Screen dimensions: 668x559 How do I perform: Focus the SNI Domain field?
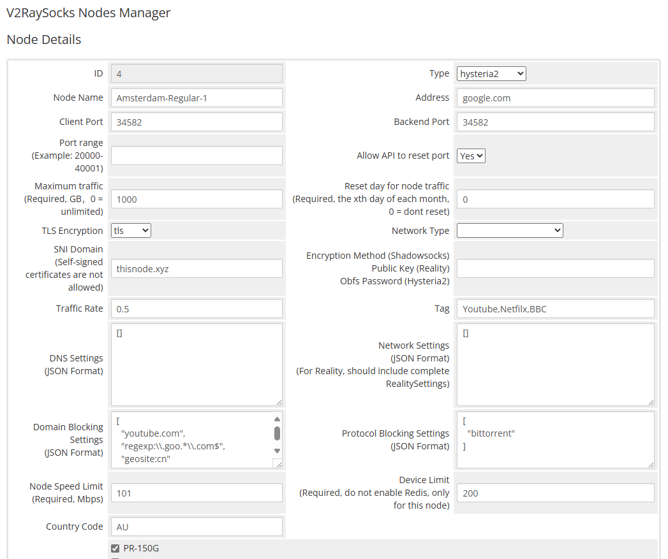[x=197, y=268]
